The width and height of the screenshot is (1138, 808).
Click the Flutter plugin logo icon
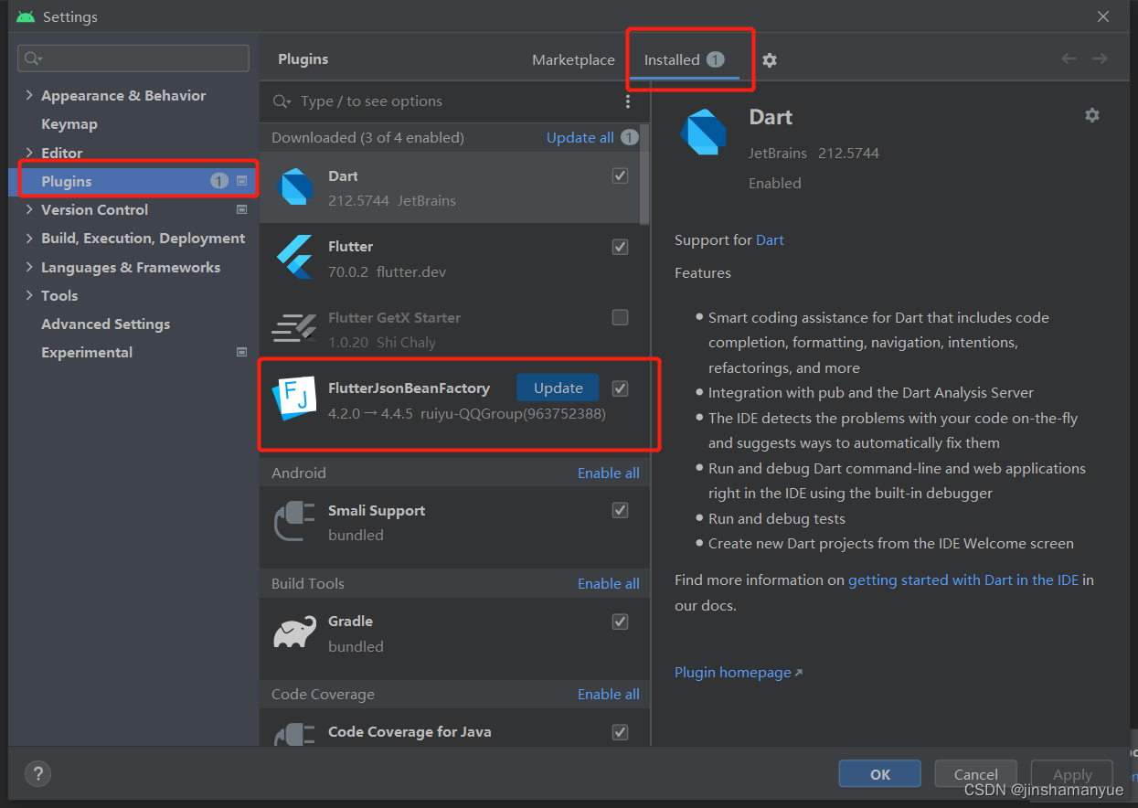pyautogui.click(x=294, y=258)
